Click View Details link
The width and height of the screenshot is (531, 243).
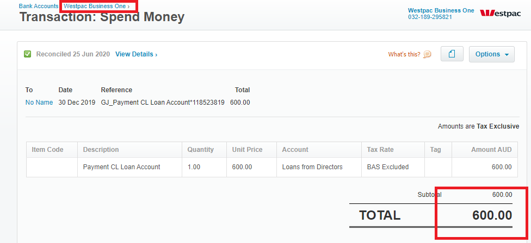136,54
